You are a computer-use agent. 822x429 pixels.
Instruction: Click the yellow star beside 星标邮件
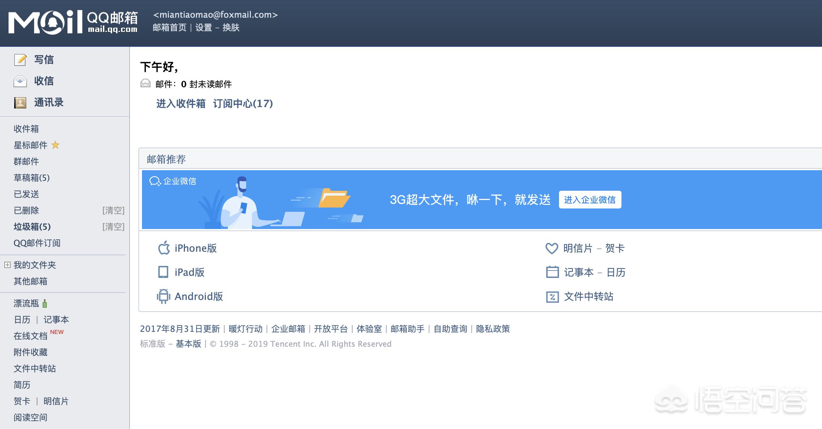point(55,145)
